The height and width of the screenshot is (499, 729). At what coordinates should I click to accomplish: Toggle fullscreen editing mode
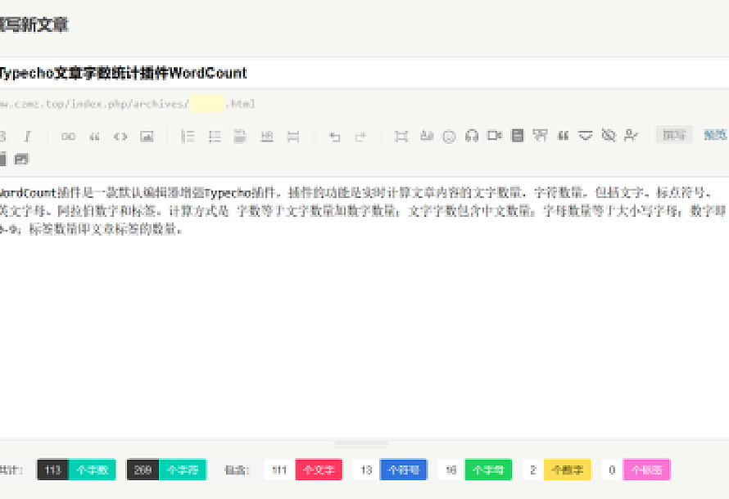401,137
